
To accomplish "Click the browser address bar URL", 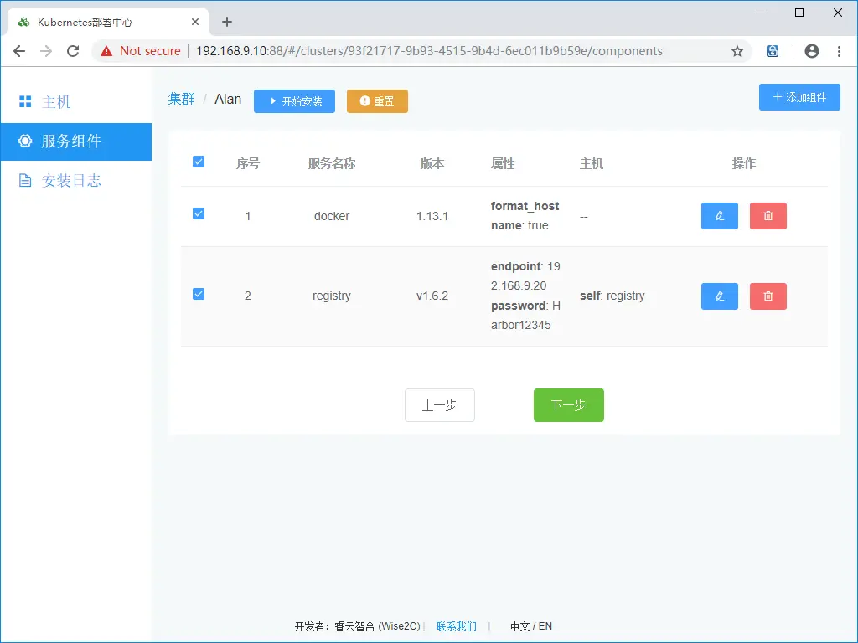I will pyautogui.click(x=429, y=51).
